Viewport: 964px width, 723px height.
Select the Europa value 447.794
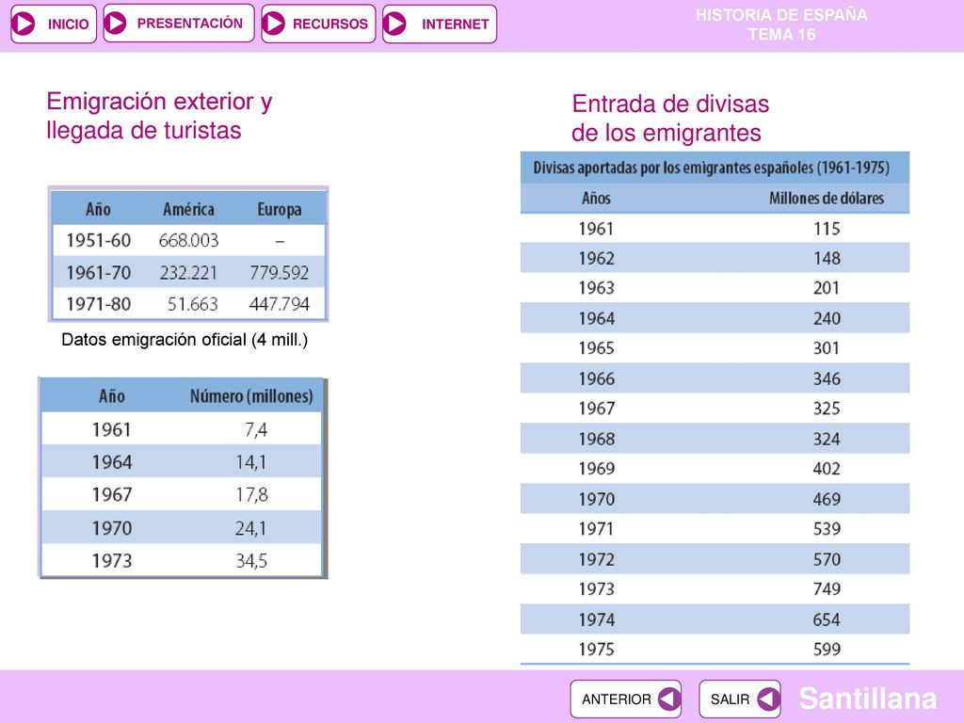click(x=279, y=304)
